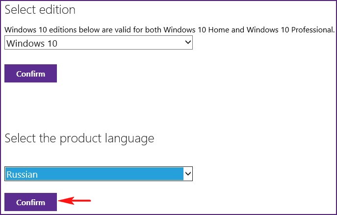Click the word 'product' in the heading
The image size is (337, 215).
point(80,139)
